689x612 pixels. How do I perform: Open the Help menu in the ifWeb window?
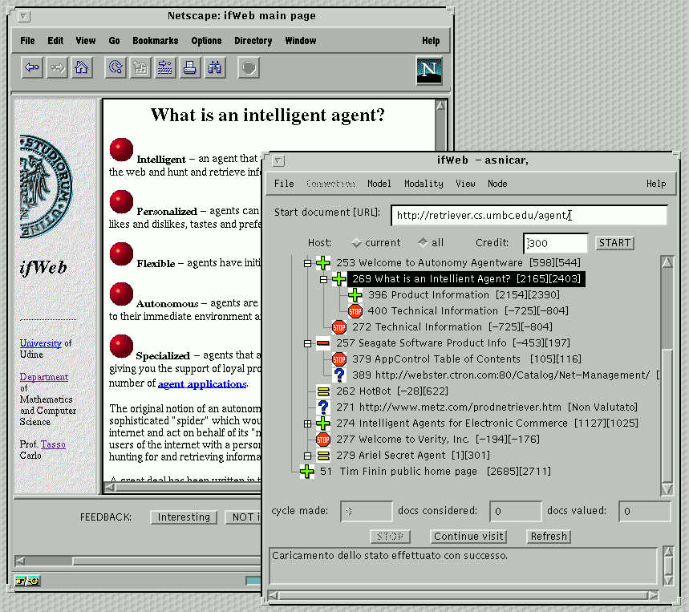pos(656,184)
